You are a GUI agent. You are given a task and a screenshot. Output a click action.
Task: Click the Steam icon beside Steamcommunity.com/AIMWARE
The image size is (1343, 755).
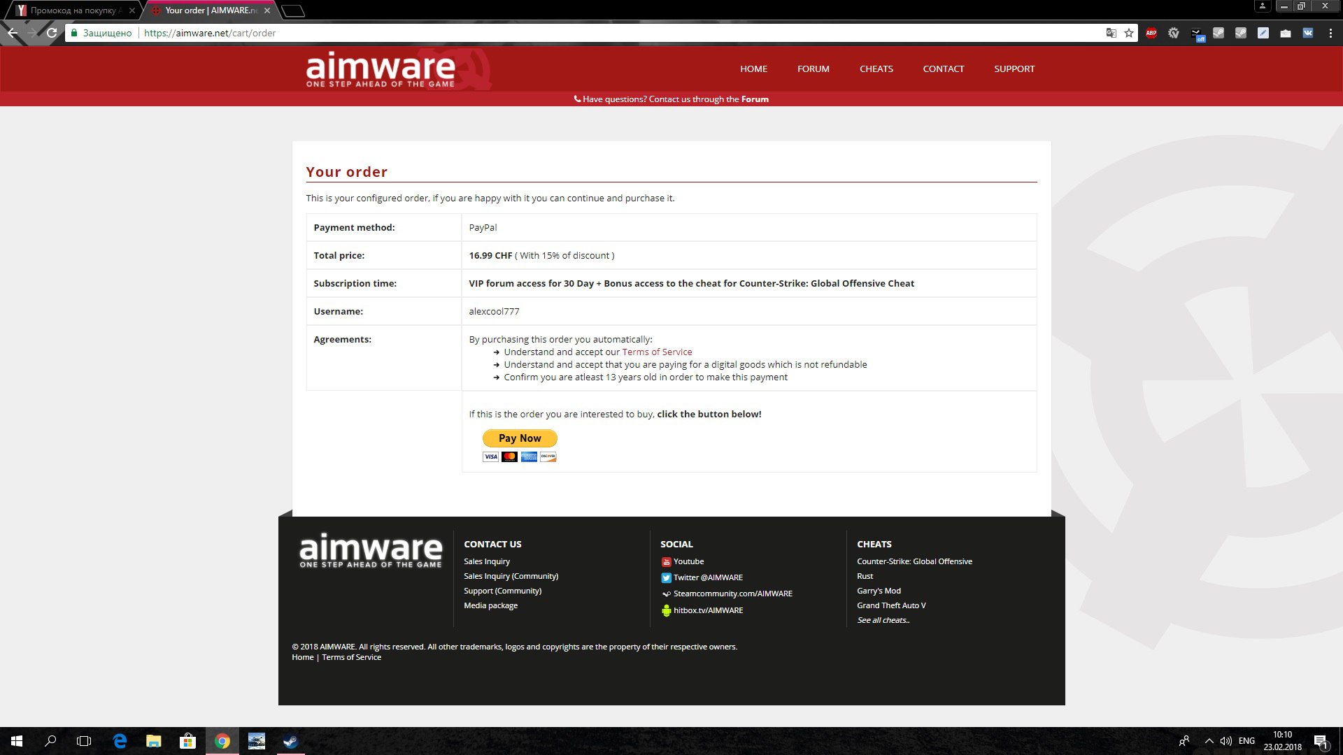pos(666,594)
